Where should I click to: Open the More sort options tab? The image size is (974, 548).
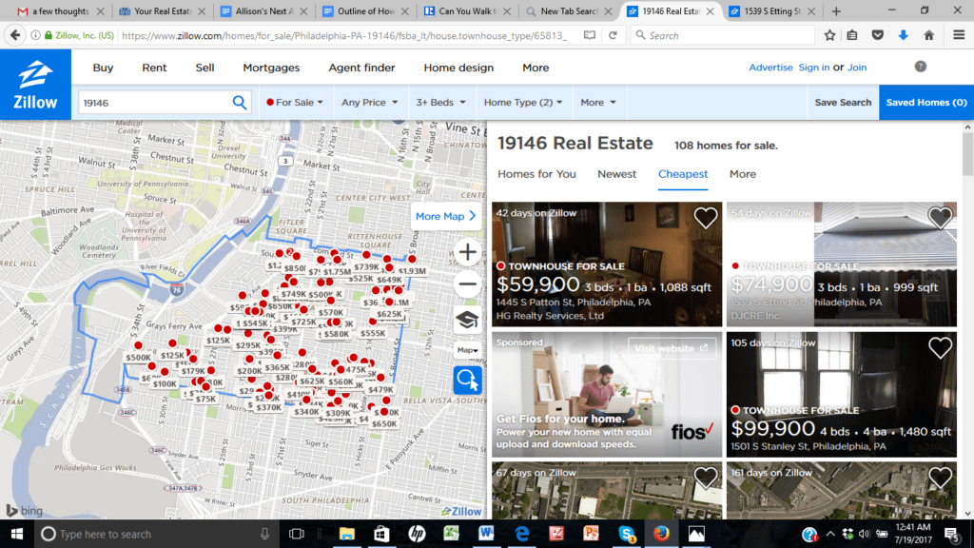click(742, 174)
